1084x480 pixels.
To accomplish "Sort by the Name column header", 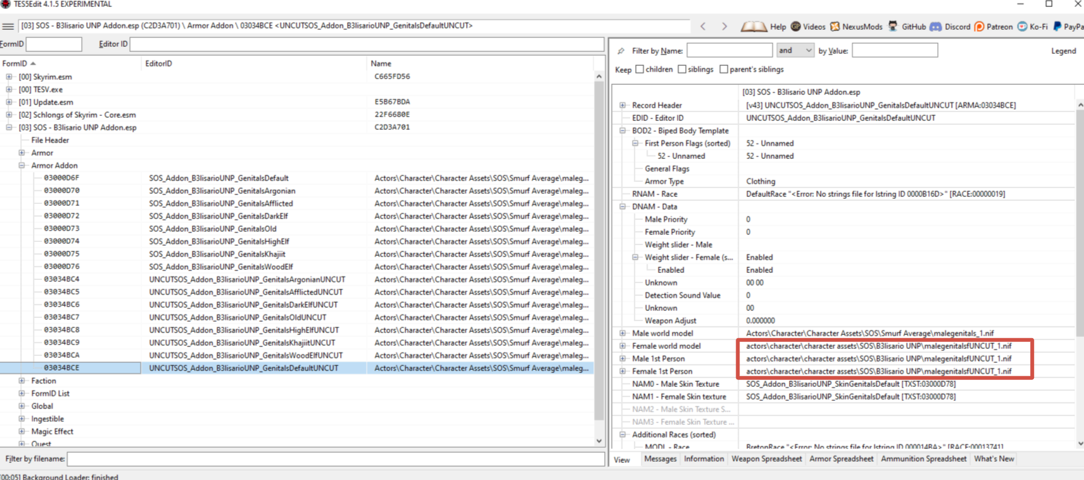I will tap(480, 63).
